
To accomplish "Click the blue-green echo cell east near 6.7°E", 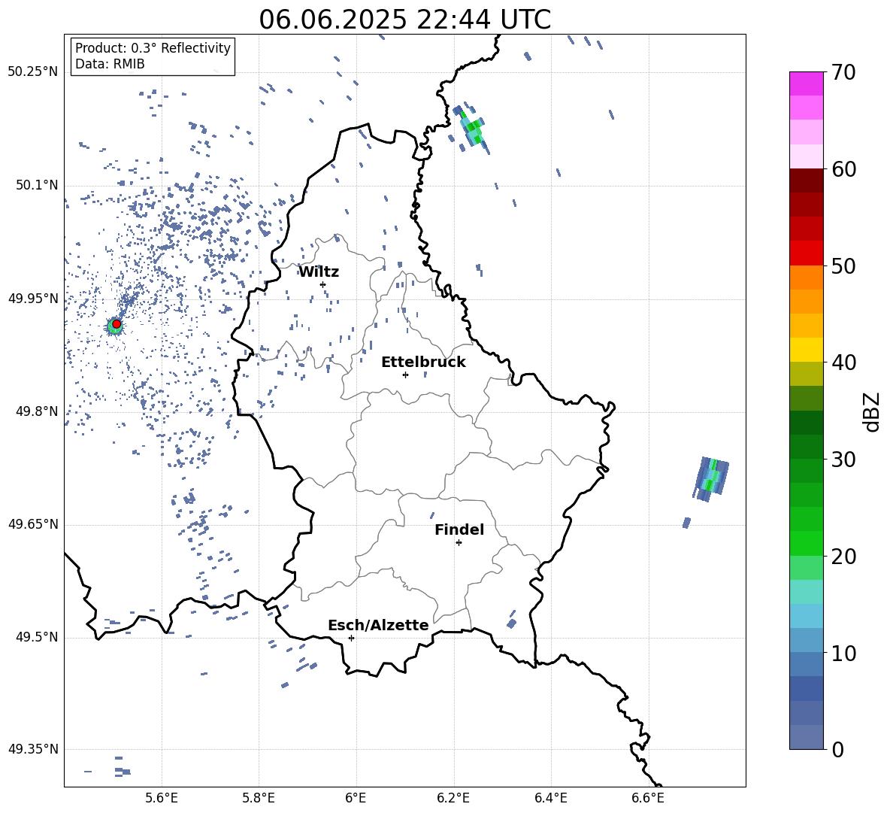I will pyautogui.click(x=711, y=479).
